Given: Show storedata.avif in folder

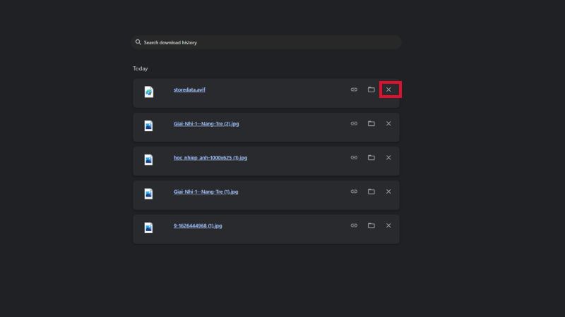Looking at the screenshot, I should click(371, 89).
